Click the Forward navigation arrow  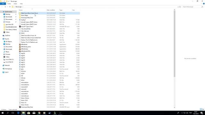click(5, 7)
